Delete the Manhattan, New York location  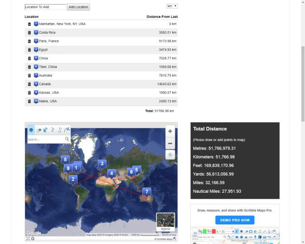click(x=29, y=24)
